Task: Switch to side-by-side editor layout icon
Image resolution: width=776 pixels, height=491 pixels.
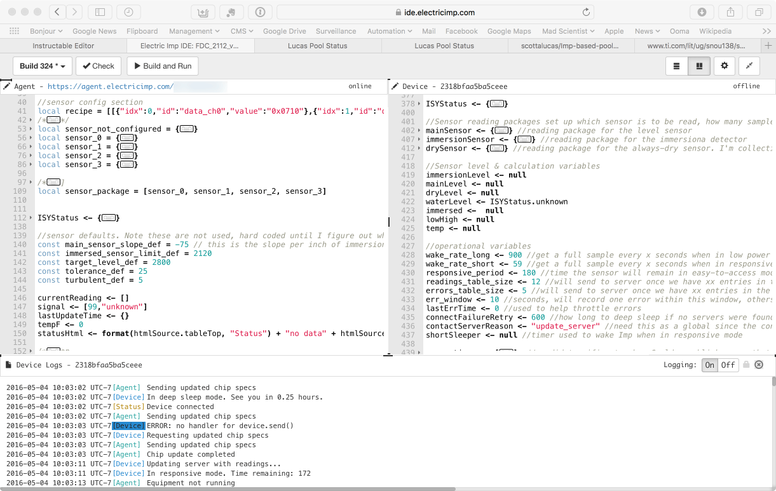Action: (x=699, y=66)
